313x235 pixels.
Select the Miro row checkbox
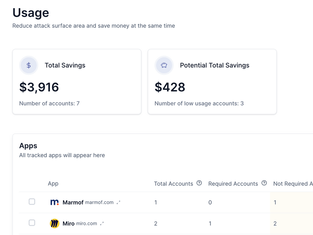click(32, 223)
